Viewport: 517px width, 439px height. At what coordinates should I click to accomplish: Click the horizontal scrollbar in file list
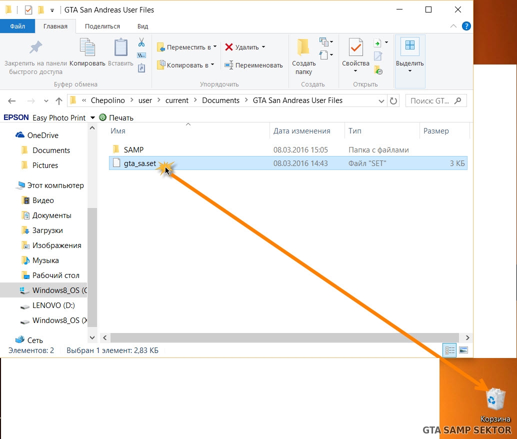pos(284,337)
